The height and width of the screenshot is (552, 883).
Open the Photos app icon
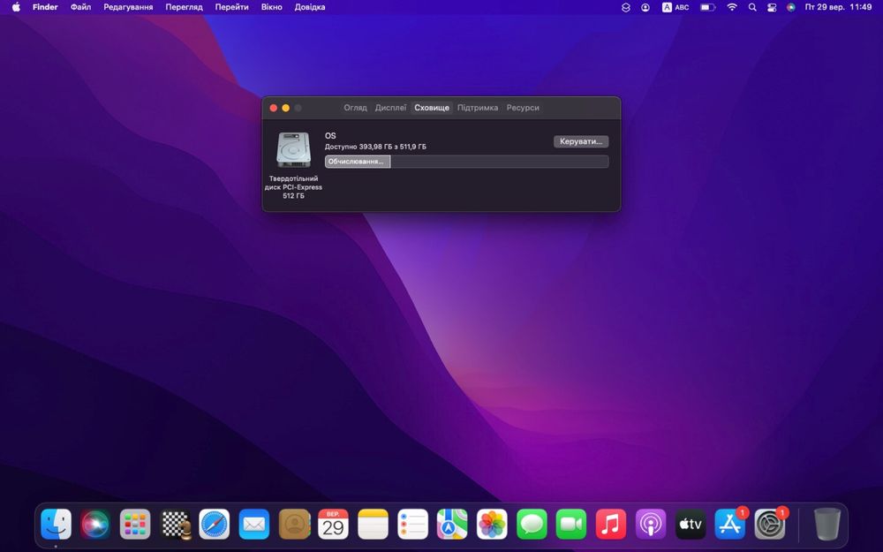(492, 524)
